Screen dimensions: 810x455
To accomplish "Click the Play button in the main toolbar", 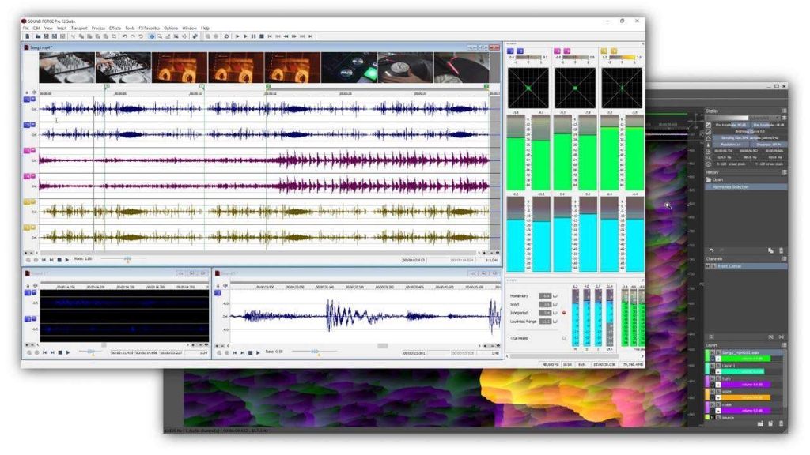I will (x=244, y=36).
